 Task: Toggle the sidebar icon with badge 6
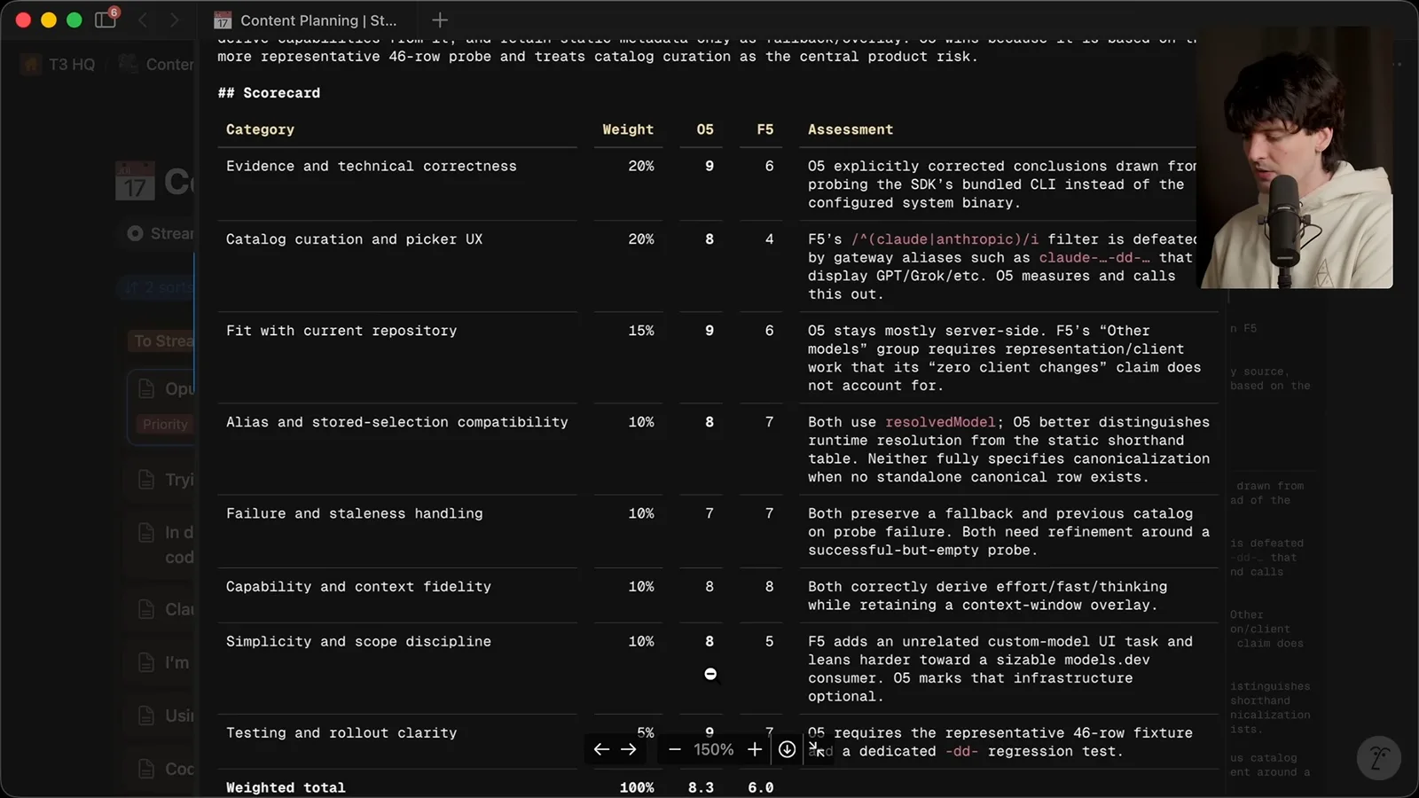click(x=106, y=20)
